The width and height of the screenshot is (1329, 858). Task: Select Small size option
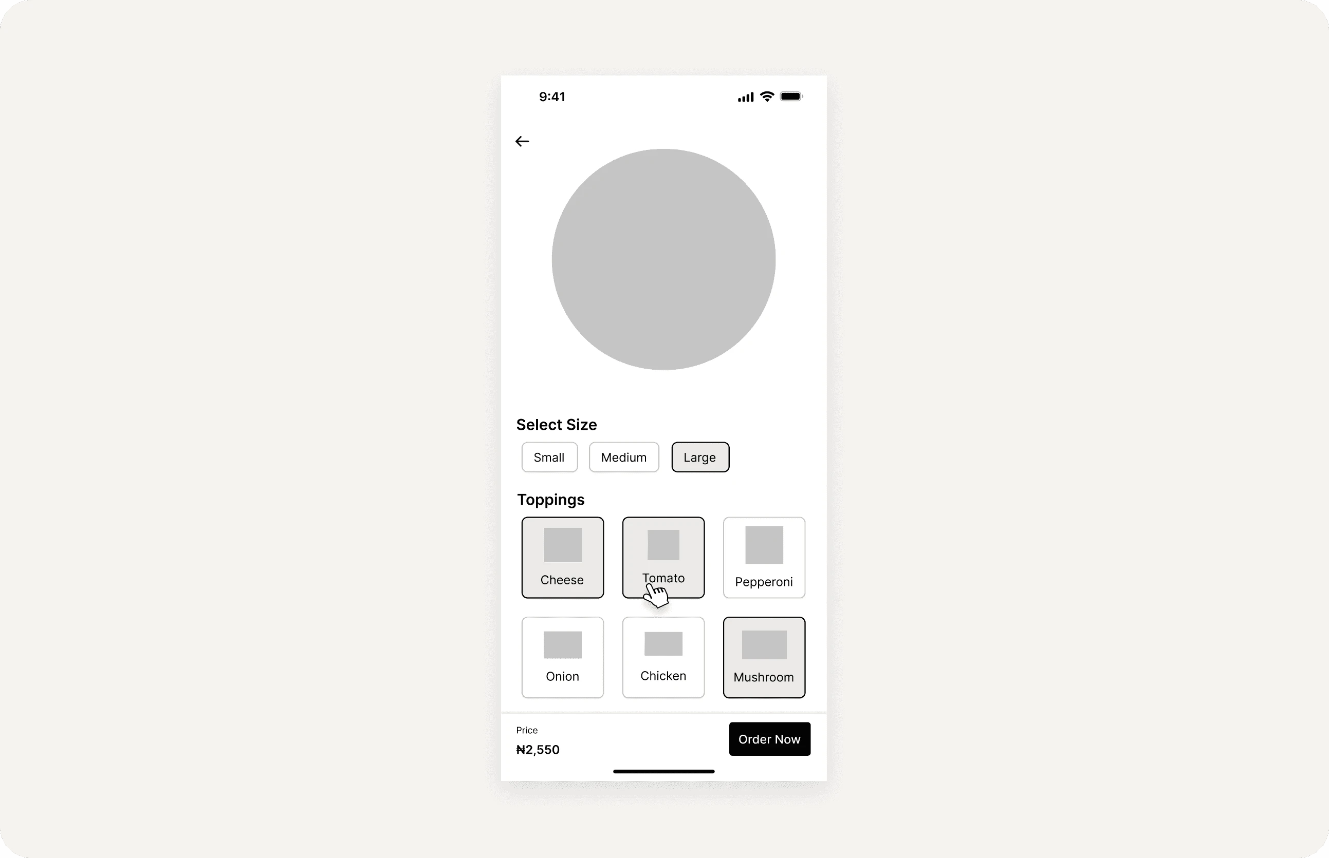(548, 457)
